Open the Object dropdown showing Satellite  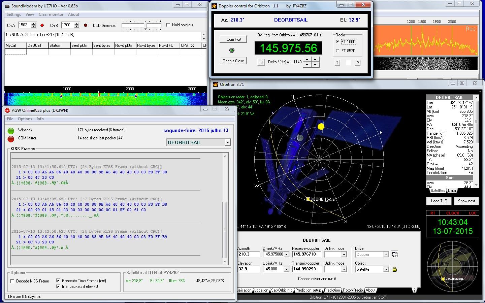(x=386, y=269)
